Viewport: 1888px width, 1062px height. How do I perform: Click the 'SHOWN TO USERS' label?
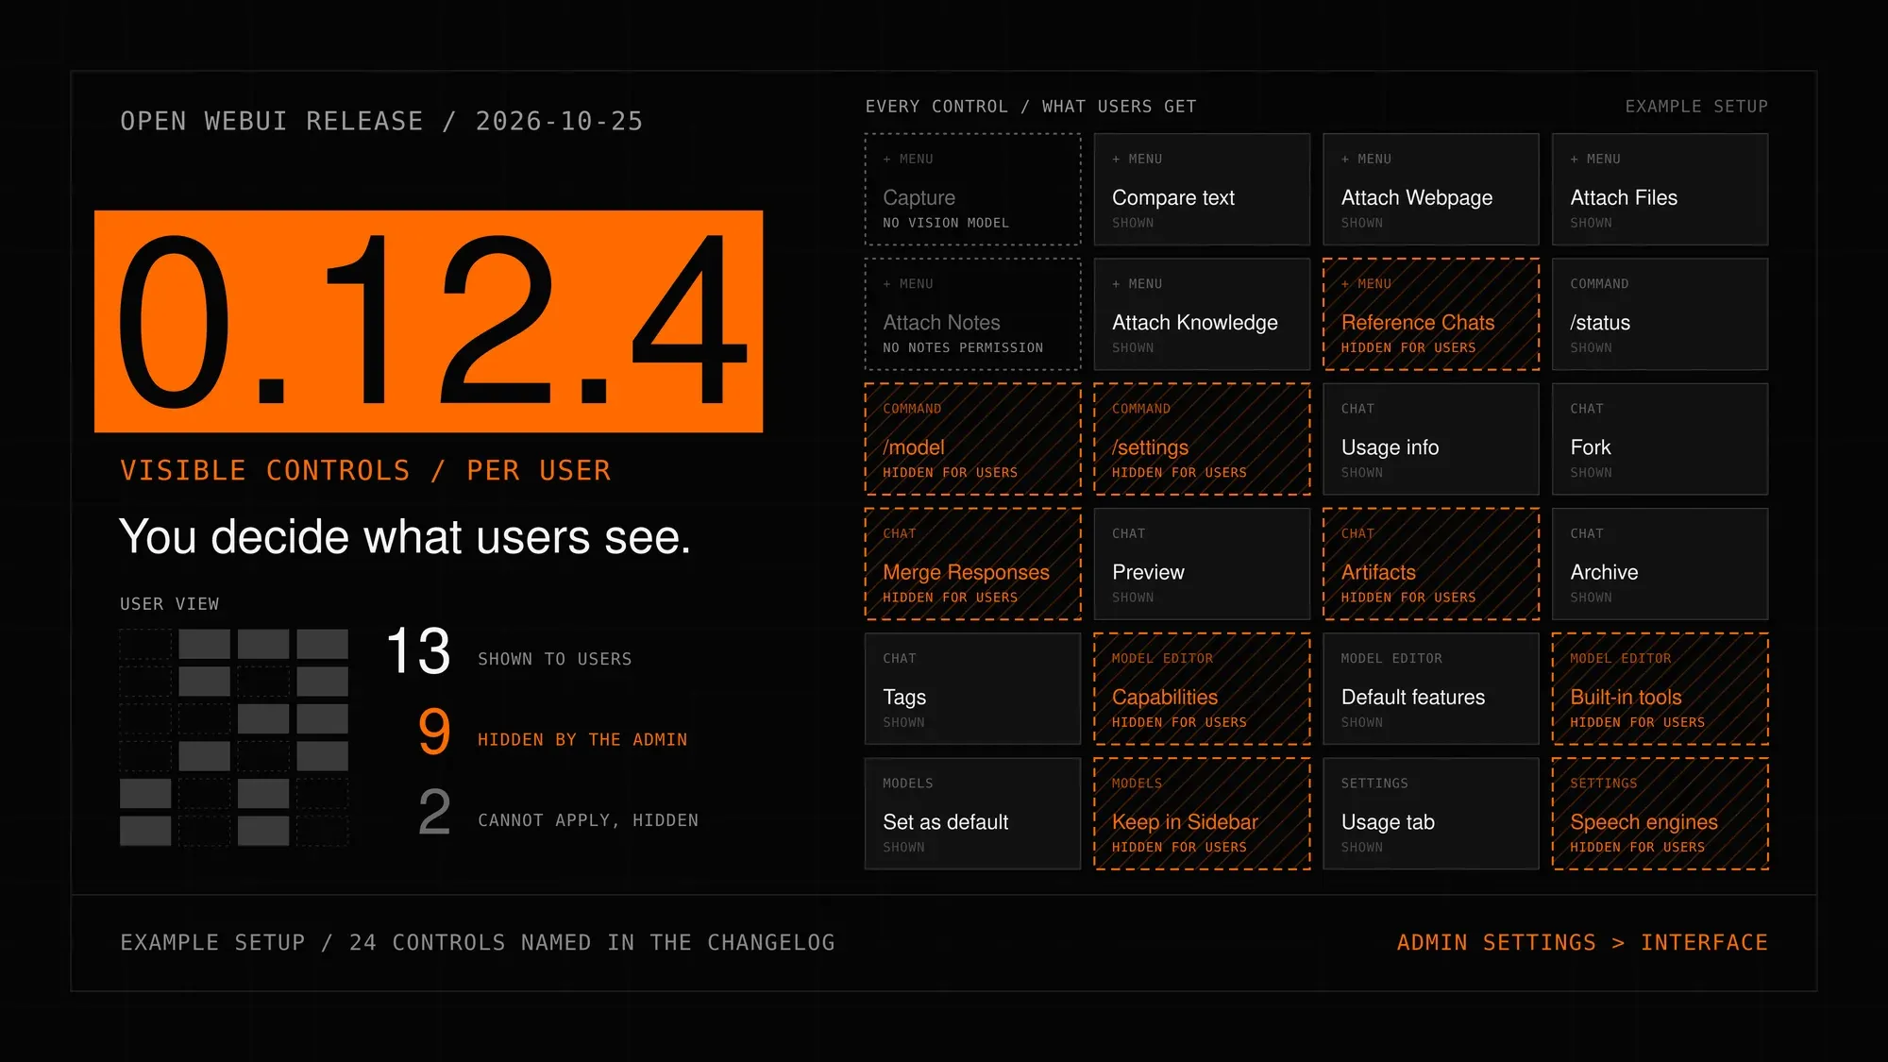point(555,659)
